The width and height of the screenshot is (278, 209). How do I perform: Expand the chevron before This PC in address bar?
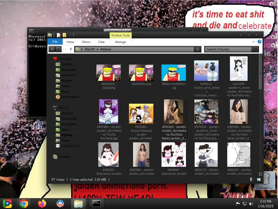[x=82, y=49]
